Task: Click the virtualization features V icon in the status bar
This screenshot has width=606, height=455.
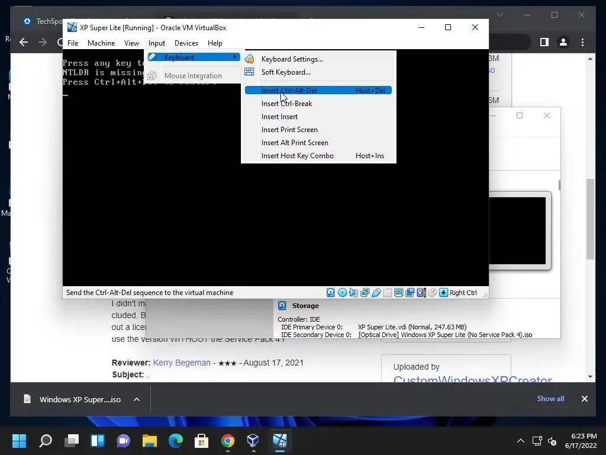Action: (x=421, y=293)
